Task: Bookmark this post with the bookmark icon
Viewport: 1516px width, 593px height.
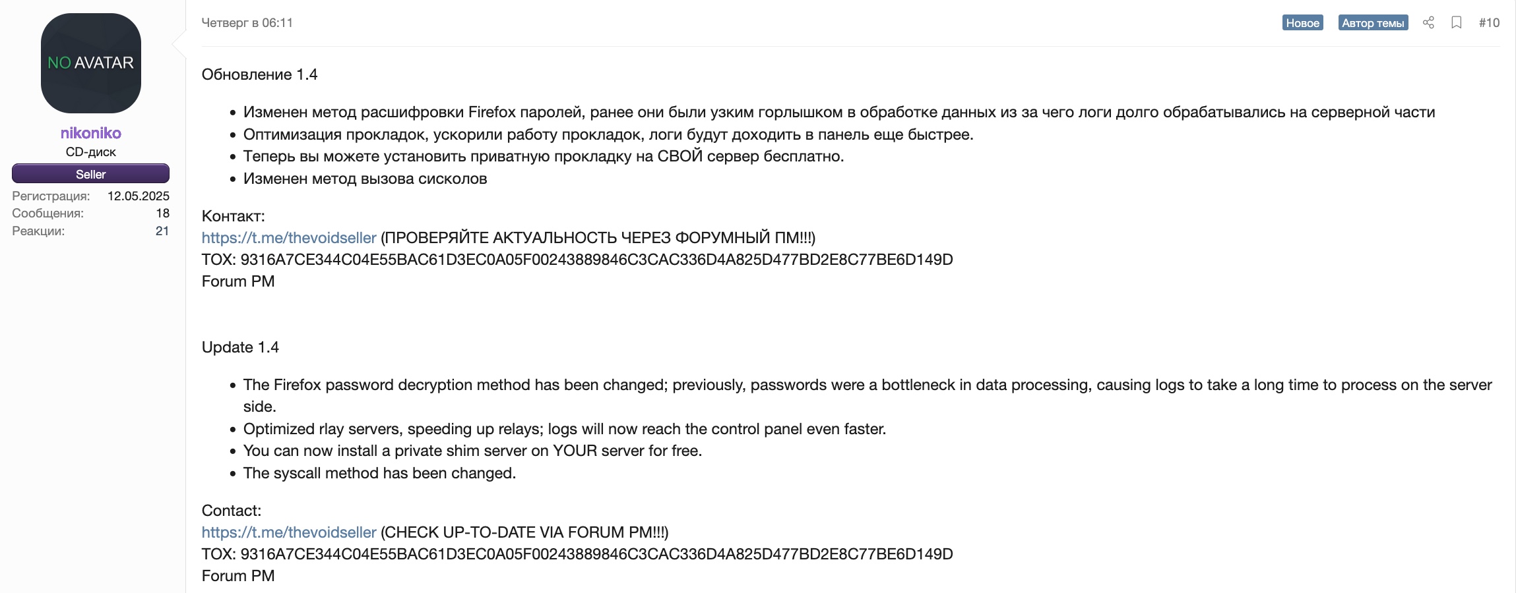Action: pyautogui.click(x=1457, y=22)
